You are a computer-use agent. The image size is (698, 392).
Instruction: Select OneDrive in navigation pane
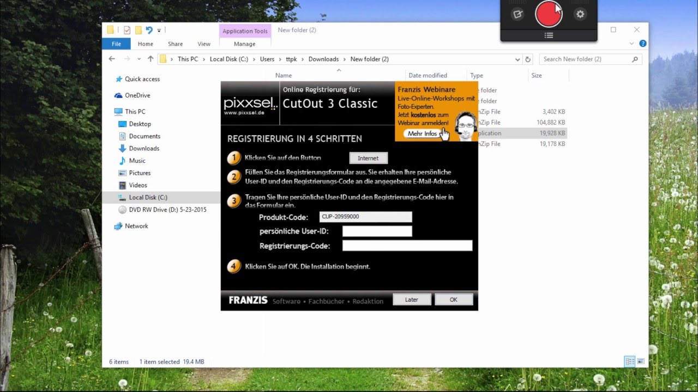[137, 95]
